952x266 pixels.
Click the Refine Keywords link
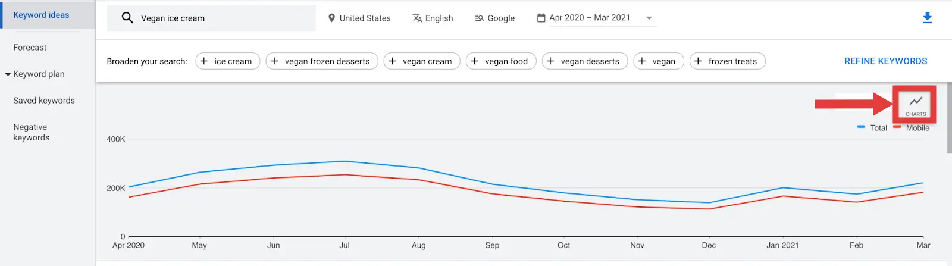coord(885,61)
